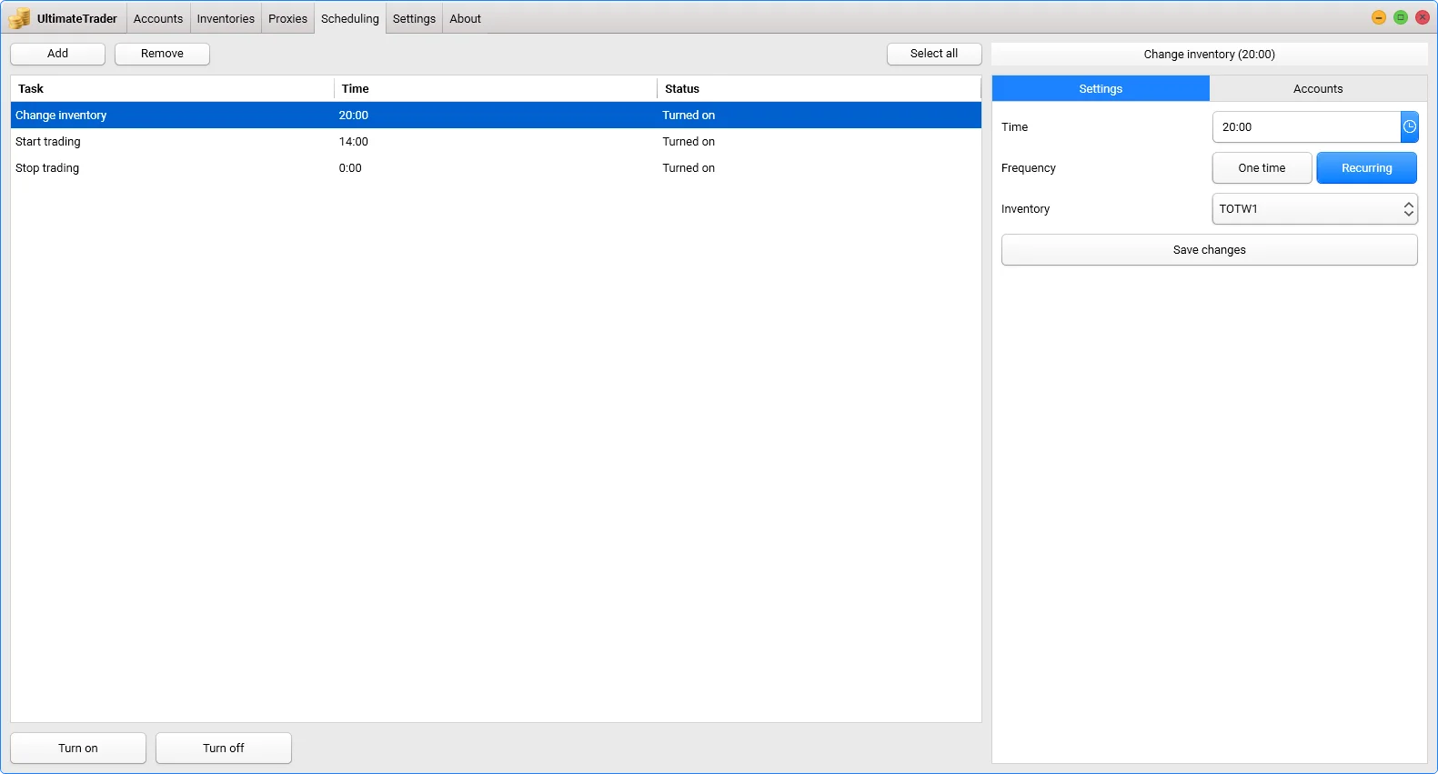
Task: Click the UltimateTrader coins logo icon
Action: click(x=19, y=18)
